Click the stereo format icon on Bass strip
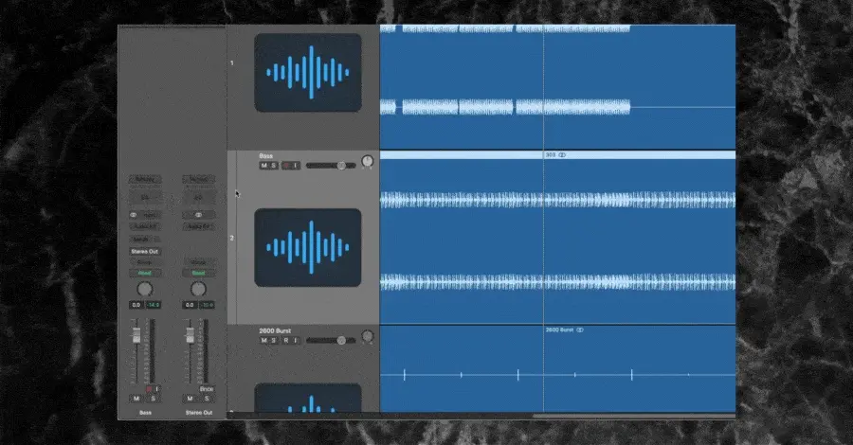Screen dimensions: 853x445 [x=134, y=215]
